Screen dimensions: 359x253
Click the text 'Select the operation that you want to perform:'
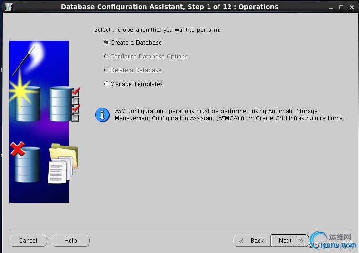pos(157,30)
